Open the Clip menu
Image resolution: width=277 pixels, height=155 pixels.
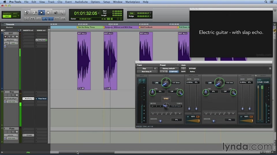pos(60,2)
